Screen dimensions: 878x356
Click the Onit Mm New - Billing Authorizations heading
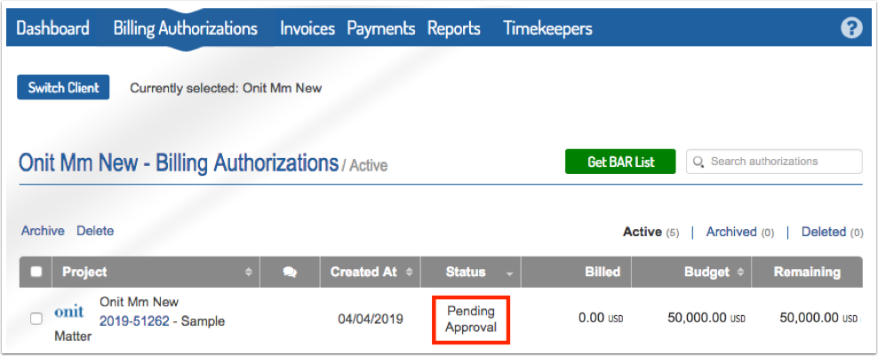click(x=179, y=162)
